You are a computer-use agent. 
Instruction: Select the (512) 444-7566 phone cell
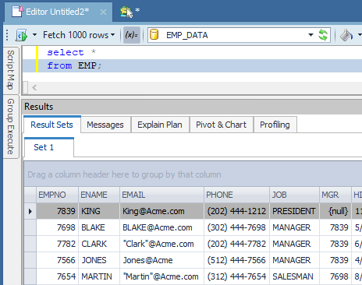tap(236, 260)
